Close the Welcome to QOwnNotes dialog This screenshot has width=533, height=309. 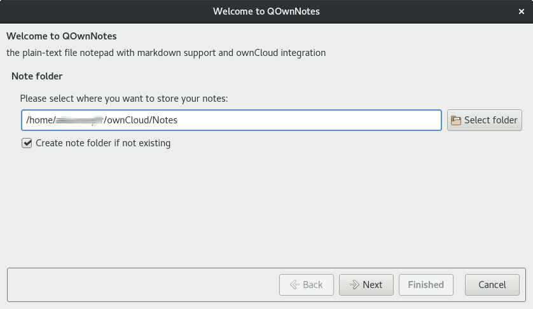coord(522,11)
